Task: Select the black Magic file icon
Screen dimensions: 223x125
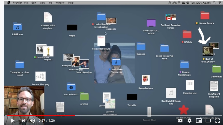Action: tap(72, 27)
